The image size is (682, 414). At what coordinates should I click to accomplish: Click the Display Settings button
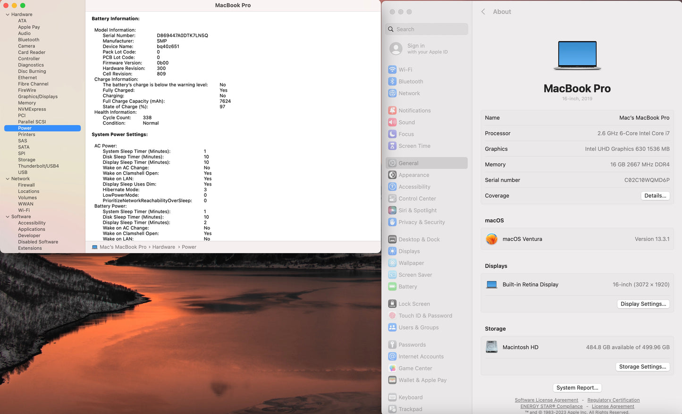643,304
